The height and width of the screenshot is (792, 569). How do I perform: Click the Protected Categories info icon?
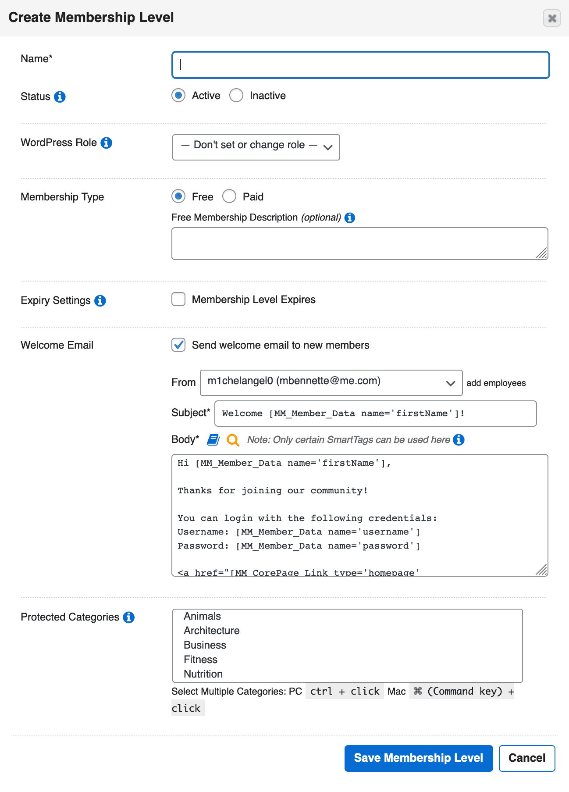[x=128, y=617]
